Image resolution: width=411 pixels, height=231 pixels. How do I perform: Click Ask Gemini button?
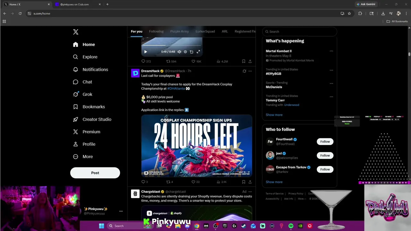(366, 4)
